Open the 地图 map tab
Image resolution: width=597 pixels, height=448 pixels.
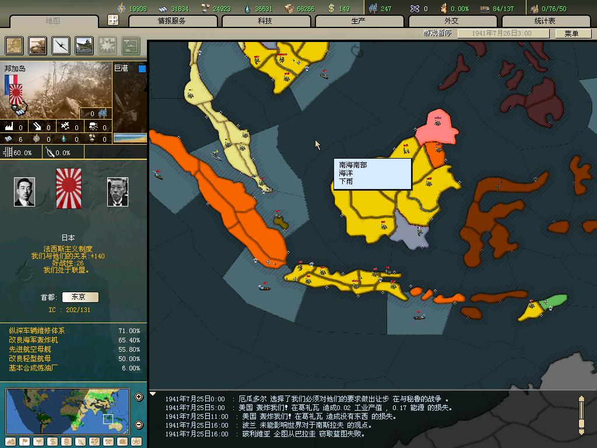click(53, 21)
